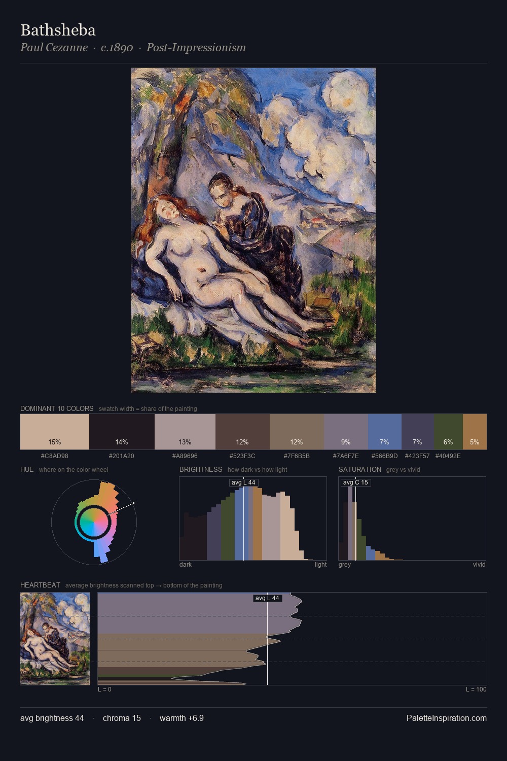Screen dimensions: 507x761
Task: Click the 'avg L 44' label in heartbeat chart
Action: click(x=267, y=598)
